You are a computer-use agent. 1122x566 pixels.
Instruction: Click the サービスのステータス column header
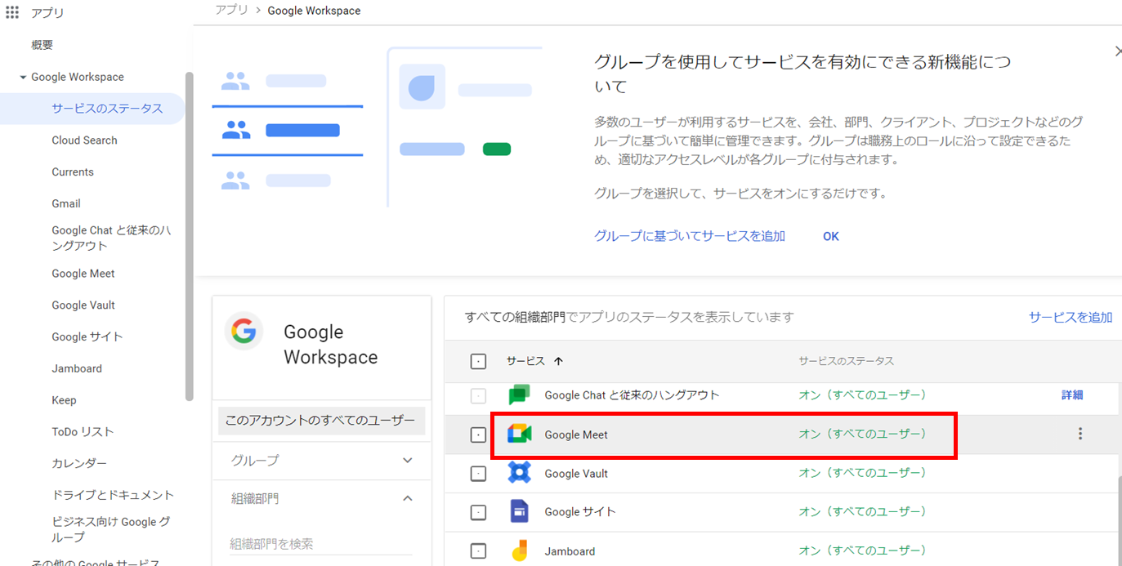tap(846, 361)
